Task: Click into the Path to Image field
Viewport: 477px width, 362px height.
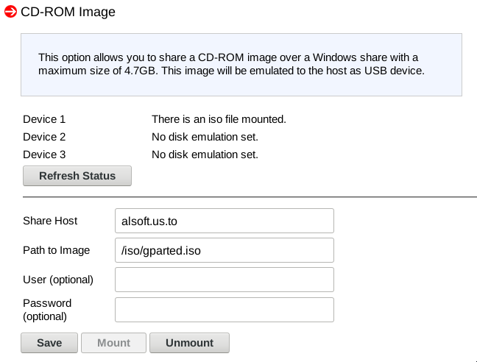Action: pos(224,250)
